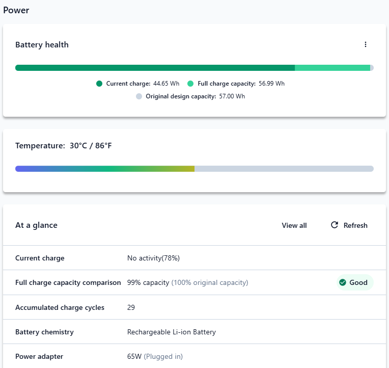
Task: Click the Current charge legend dot
Action: point(99,84)
